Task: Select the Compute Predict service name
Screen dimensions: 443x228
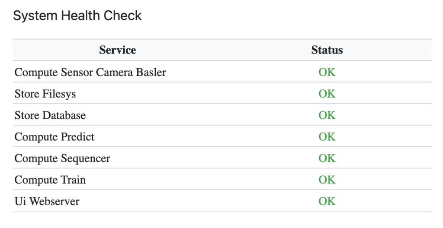Action: click(x=54, y=137)
